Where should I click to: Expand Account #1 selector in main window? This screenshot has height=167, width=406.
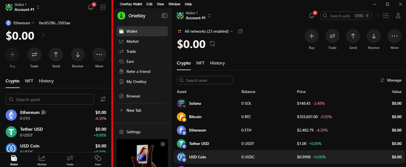coord(194,16)
